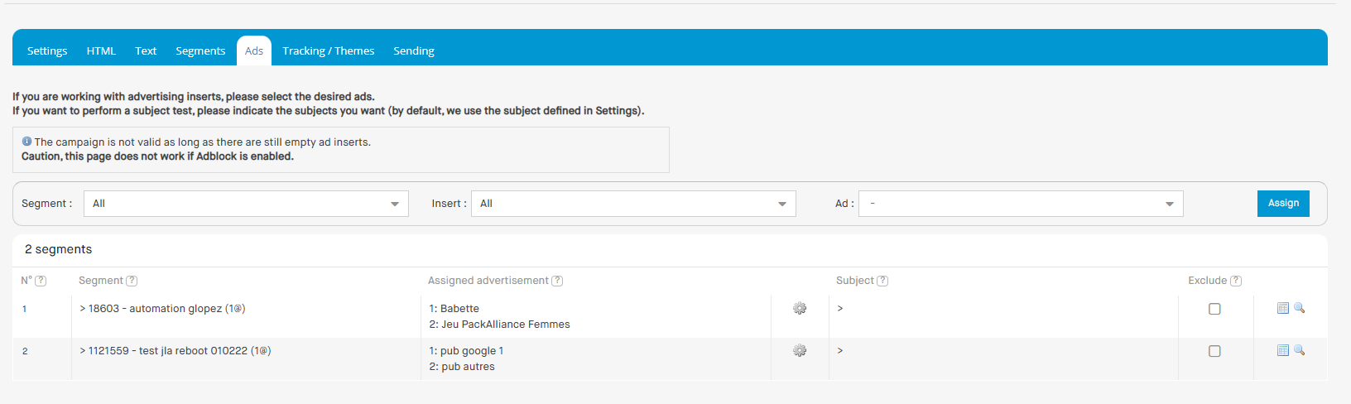This screenshot has width=1351, height=404.
Task: Click help icon next to Subject header
Action: coord(882,281)
